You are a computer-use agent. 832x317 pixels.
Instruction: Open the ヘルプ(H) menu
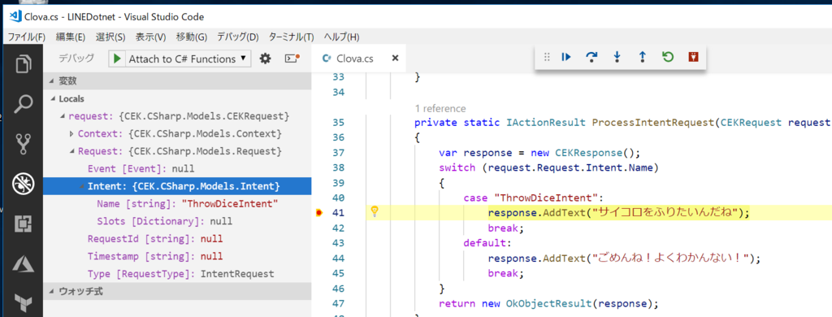pyautogui.click(x=341, y=37)
